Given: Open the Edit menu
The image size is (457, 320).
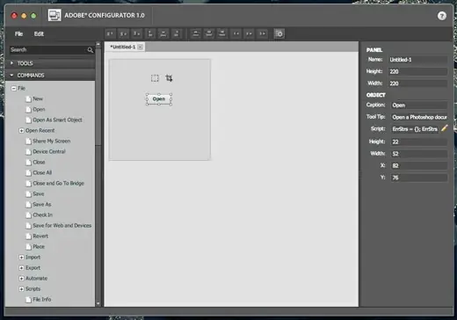Looking at the screenshot, I should point(39,34).
